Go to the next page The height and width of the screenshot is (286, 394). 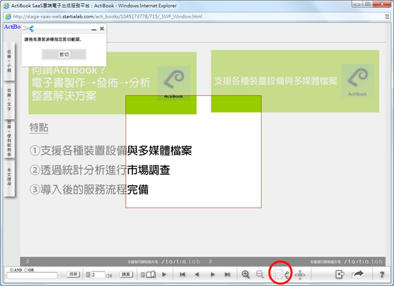point(213,274)
